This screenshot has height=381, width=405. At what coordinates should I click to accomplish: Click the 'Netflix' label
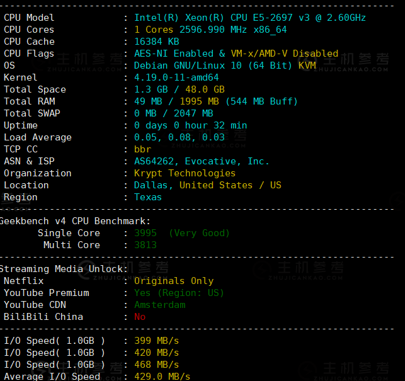click(23, 281)
